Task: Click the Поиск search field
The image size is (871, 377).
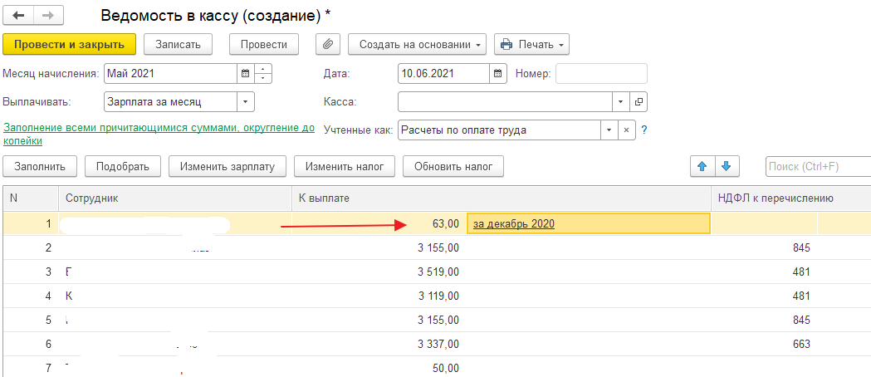Action: pyautogui.click(x=814, y=166)
